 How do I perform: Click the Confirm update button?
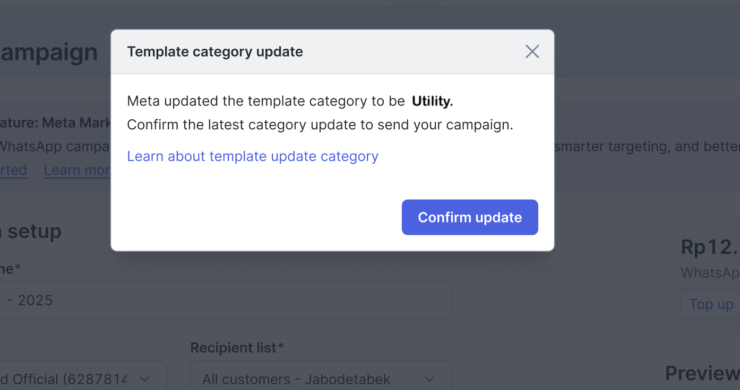coord(470,217)
